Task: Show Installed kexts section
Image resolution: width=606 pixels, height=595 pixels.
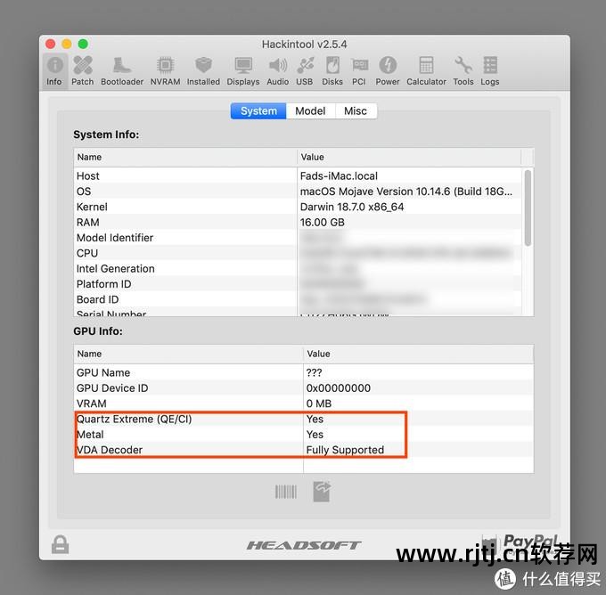Action: 203,71
